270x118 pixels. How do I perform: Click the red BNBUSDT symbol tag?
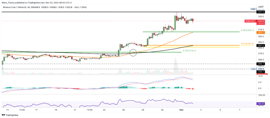pos(250,21)
